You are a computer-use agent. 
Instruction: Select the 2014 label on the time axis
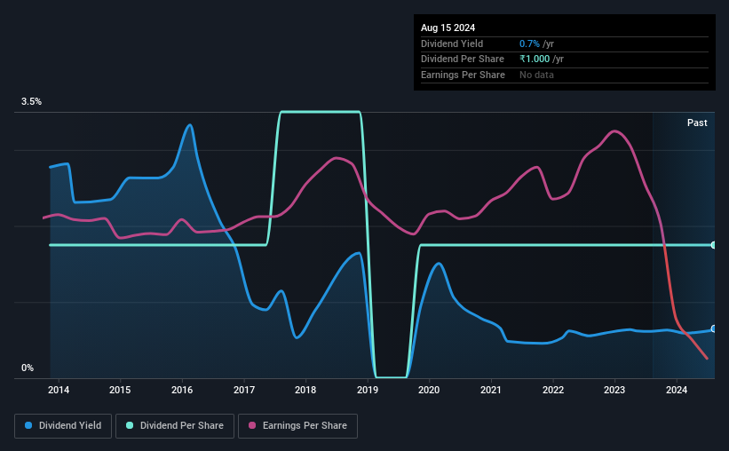(59, 390)
